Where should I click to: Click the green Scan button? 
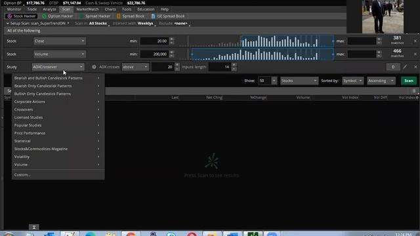coord(409,81)
